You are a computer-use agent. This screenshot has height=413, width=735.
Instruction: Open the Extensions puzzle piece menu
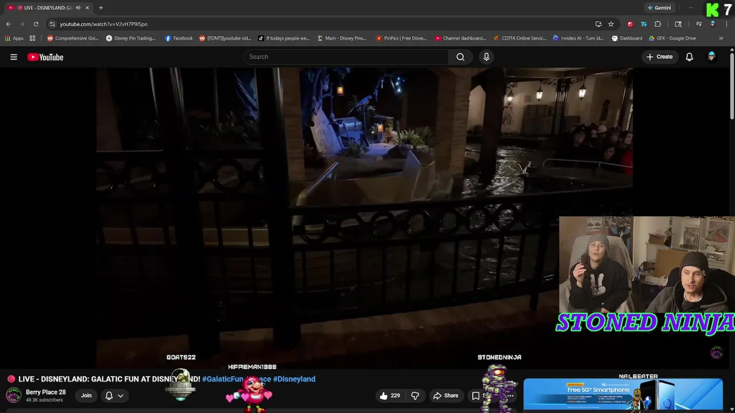[x=658, y=24]
